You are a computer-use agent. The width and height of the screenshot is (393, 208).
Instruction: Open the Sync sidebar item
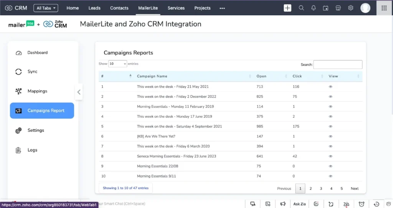point(32,72)
